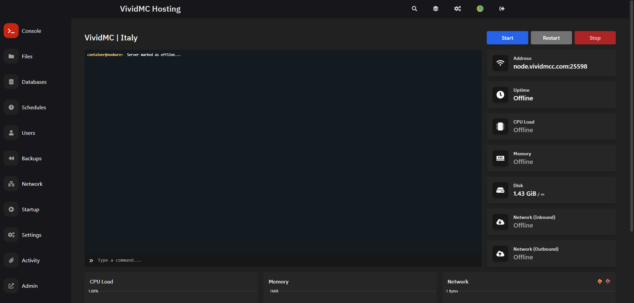Go to the Users menu label
Screen dimensions: 634x303
point(29,133)
